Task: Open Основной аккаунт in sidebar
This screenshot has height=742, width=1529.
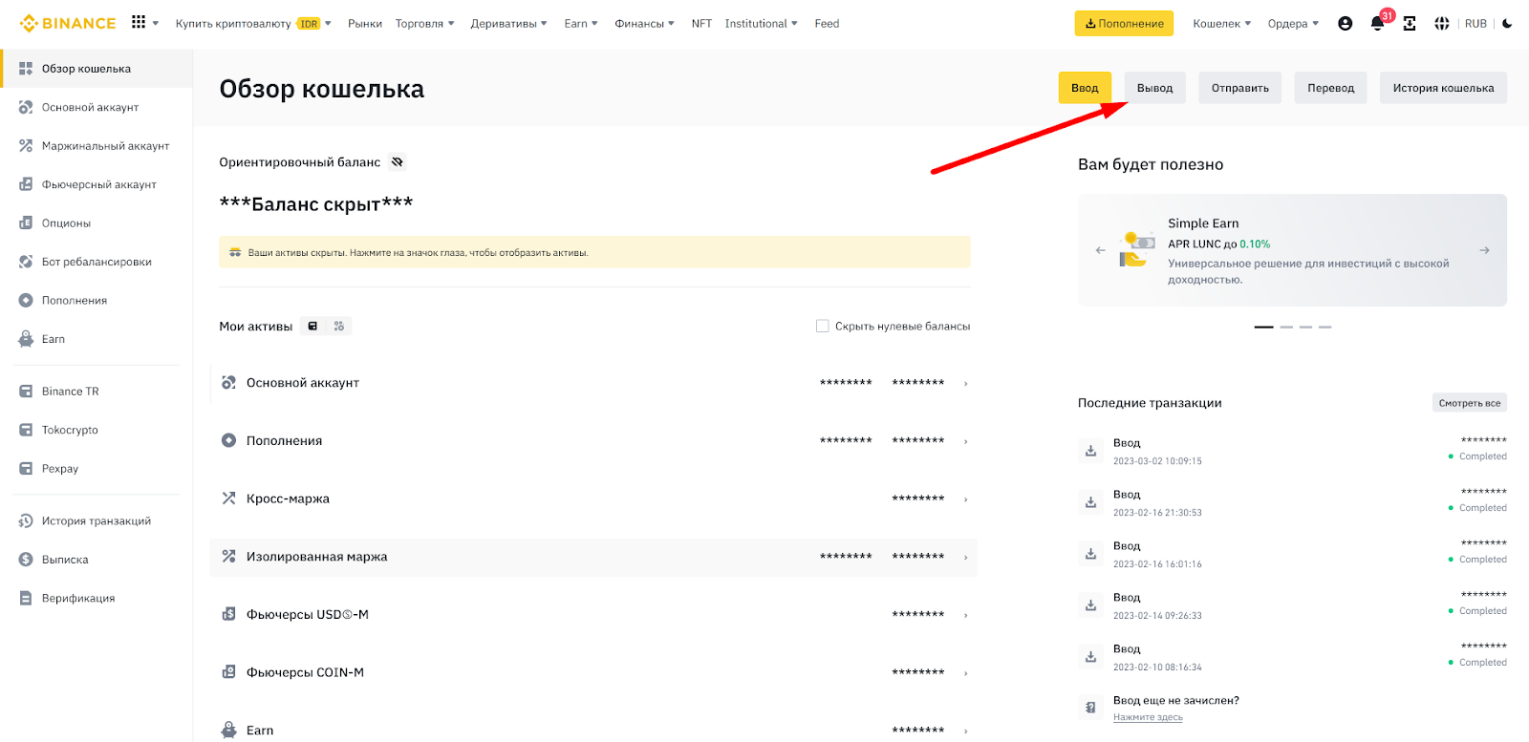Action: [x=96, y=107]
